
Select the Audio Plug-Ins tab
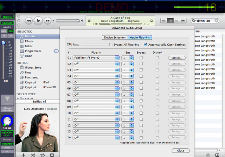[x=140, y=37]
